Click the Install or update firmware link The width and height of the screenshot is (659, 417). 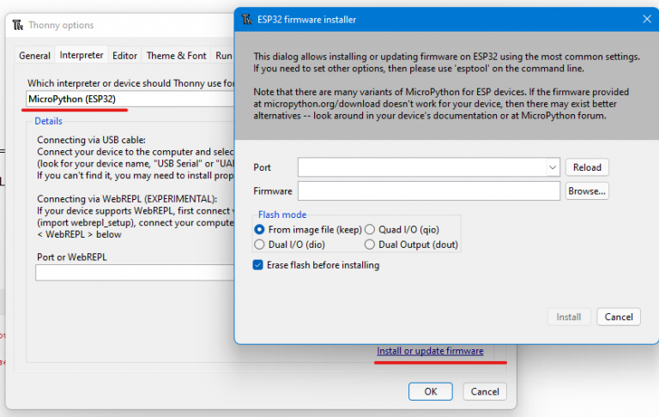click(x=430, y=351)
